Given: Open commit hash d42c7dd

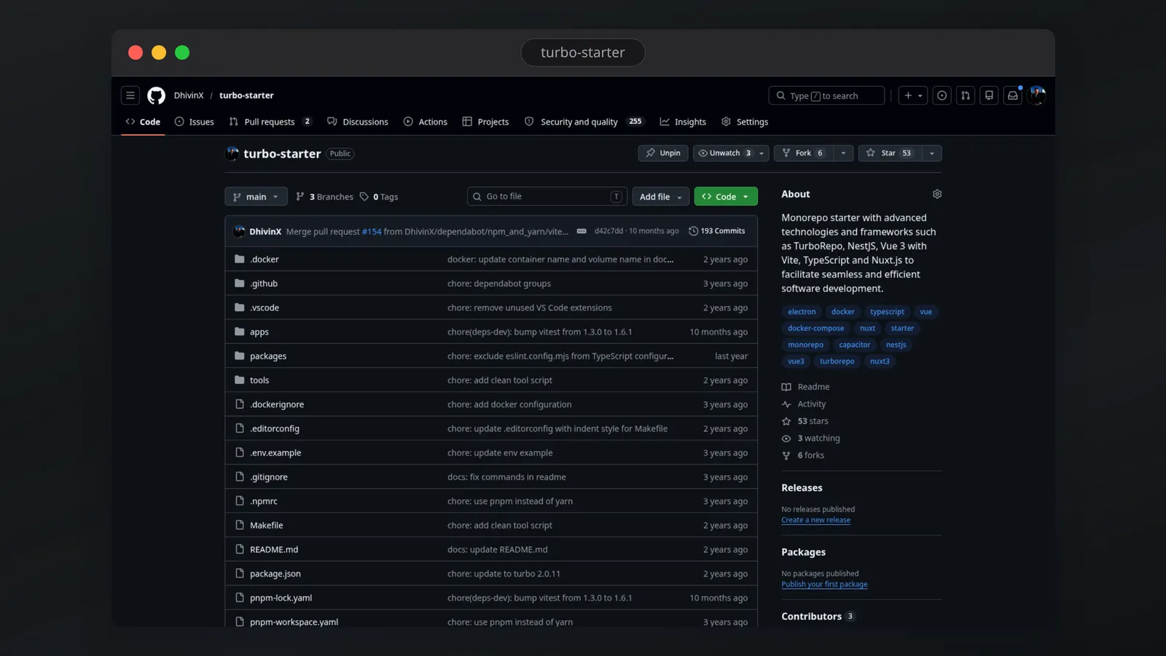Looking at the screenshot, I should (609, 231).
